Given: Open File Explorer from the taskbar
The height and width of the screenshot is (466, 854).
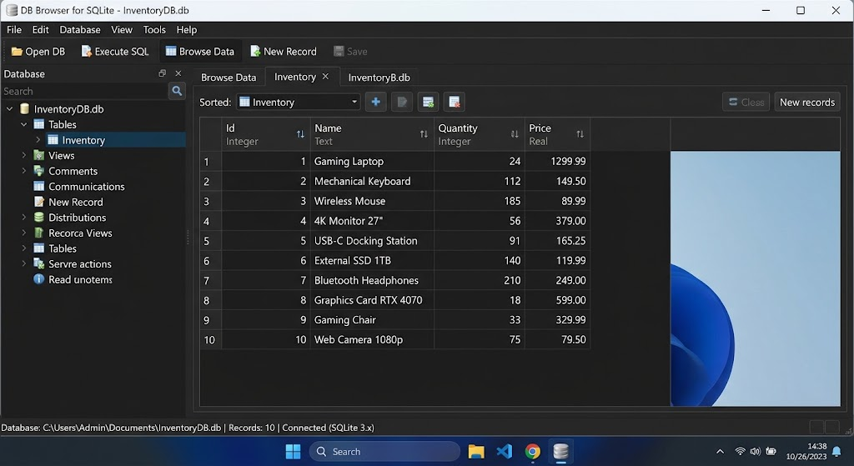Looking at the screenshot, I should [476, 451].
